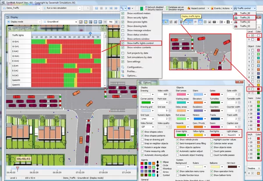The height and width of the screenshot is (181, 263).
Task: Click the Stop simulation button
Action: point(96,8)
